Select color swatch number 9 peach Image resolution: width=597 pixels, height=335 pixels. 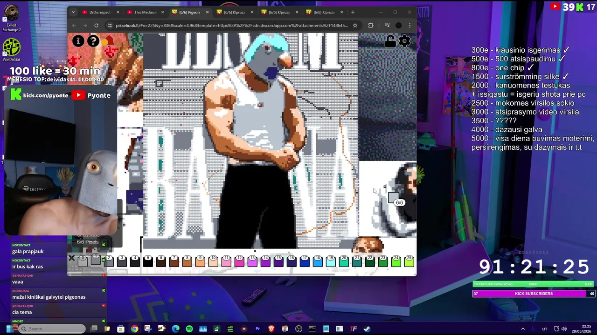tap(200, 261)
